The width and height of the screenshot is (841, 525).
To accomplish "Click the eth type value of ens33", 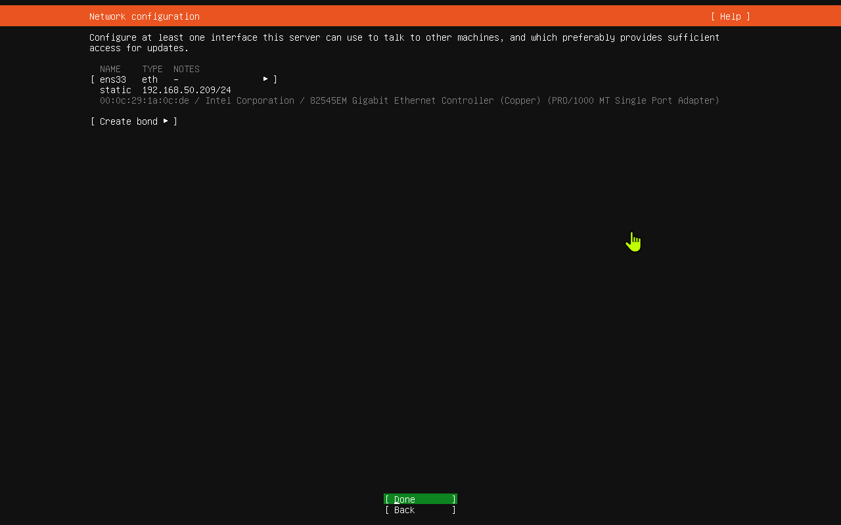I will tap(150, 79).
